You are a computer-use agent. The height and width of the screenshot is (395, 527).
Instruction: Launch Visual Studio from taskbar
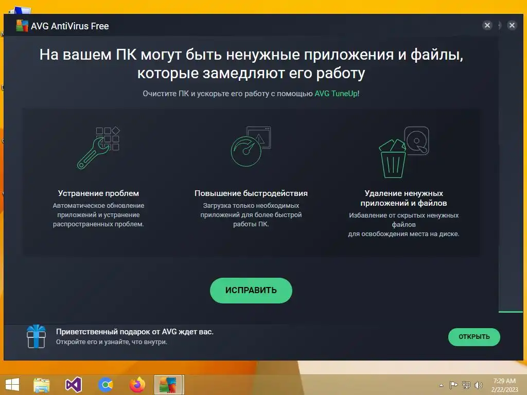73,385
